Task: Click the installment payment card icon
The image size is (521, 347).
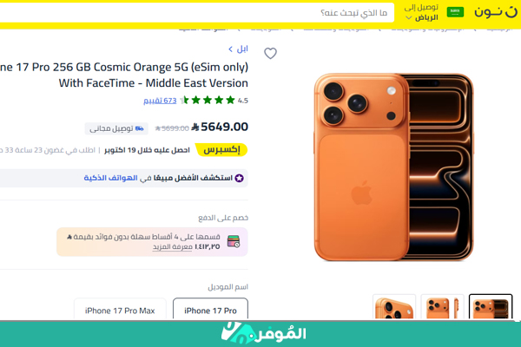Action: [234, 241]
